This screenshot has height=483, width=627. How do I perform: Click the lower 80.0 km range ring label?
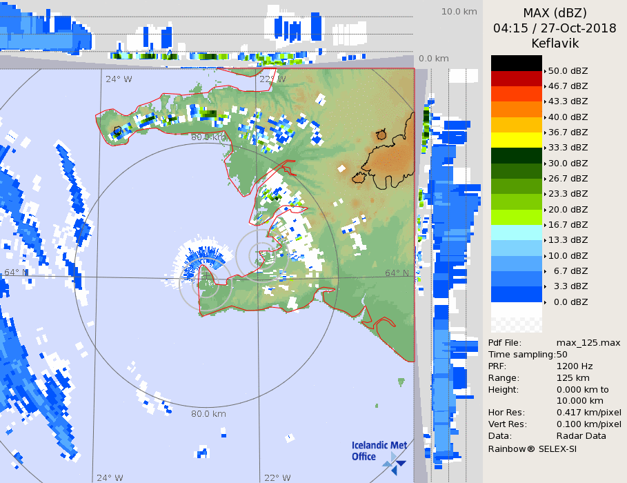[208, 414]
